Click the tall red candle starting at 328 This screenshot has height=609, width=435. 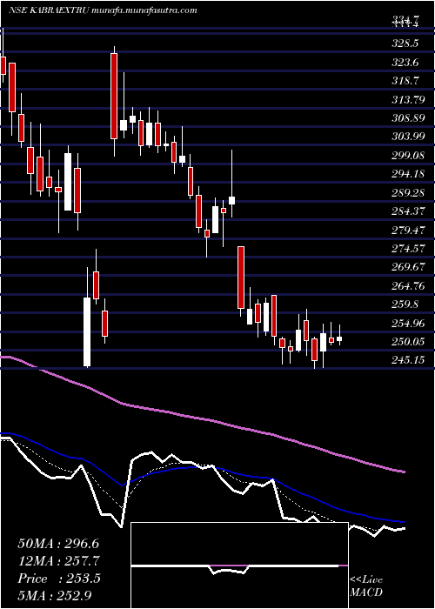point(113,96)
